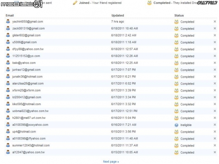Screen dimensions: 219x164
Task: Click the user avatar icon beside zack081319@gmail.com
Action: (8, 28)
